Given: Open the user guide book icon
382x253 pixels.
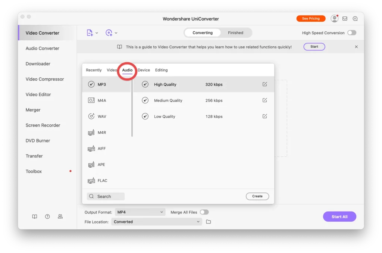Looking at the screenshot, I should click(x=35, y=216).
